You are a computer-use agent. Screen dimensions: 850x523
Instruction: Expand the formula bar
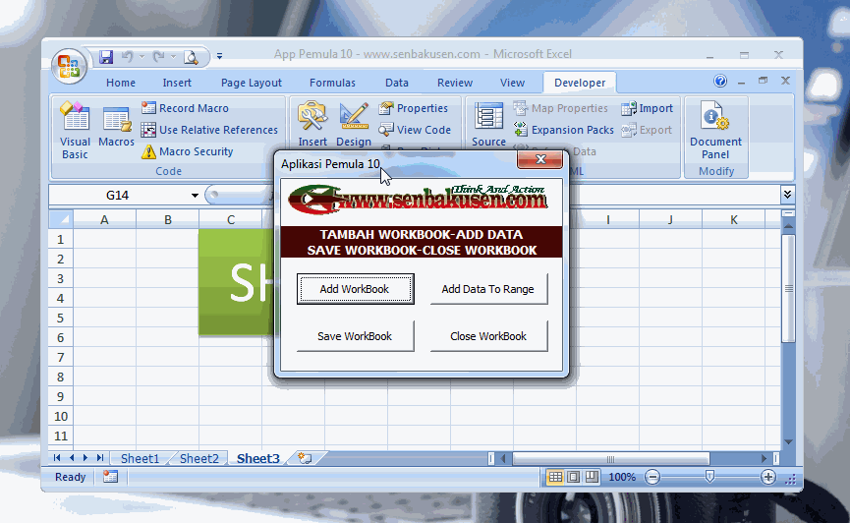pyautogui.click(x=787, y=195)
